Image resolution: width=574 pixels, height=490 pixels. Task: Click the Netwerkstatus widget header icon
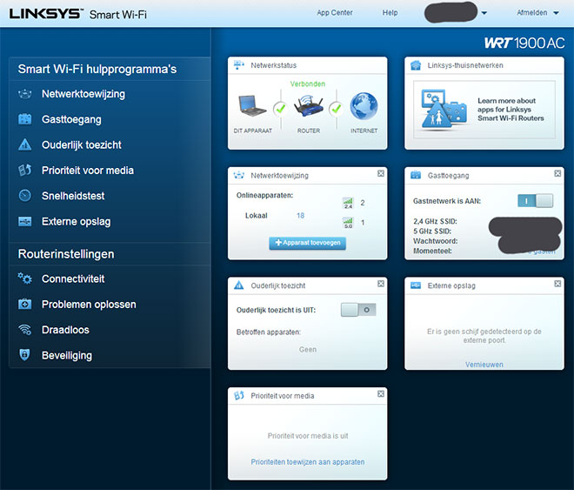coord(238,65)
